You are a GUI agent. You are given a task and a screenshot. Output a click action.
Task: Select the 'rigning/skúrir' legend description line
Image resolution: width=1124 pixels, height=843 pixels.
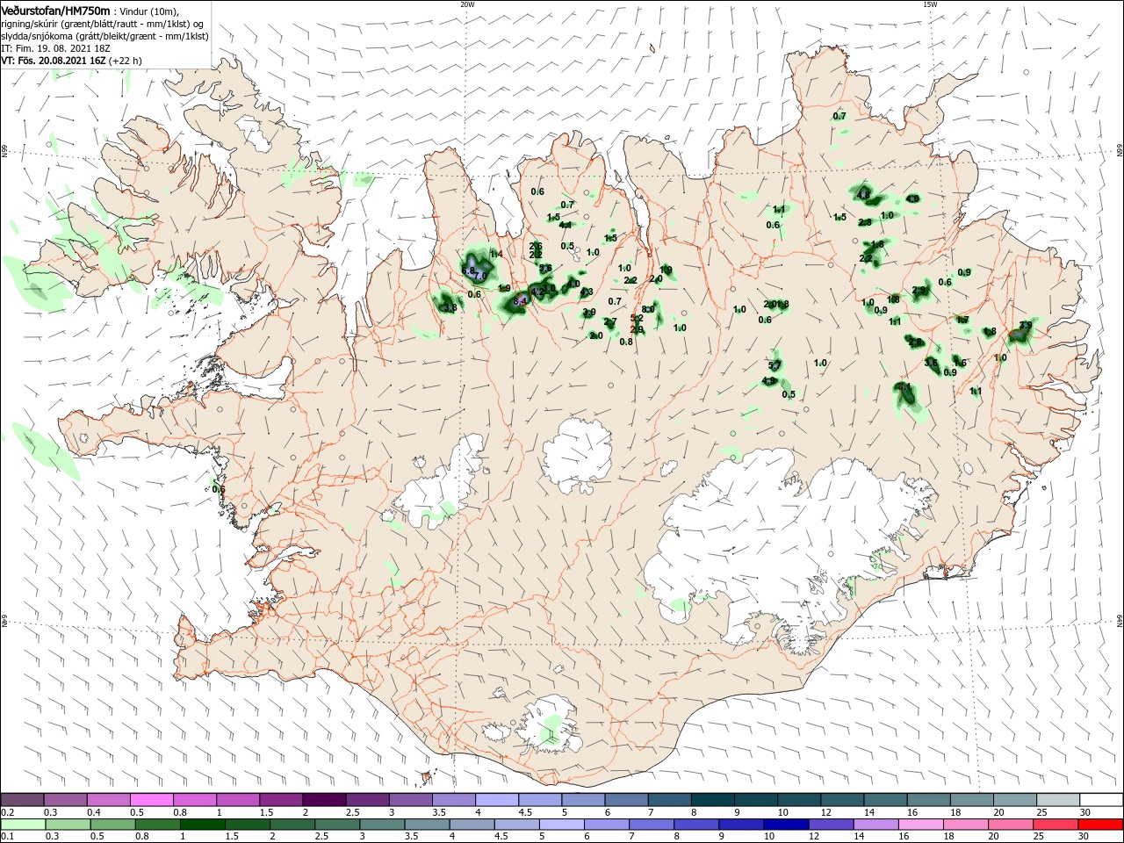coord(103,24)
